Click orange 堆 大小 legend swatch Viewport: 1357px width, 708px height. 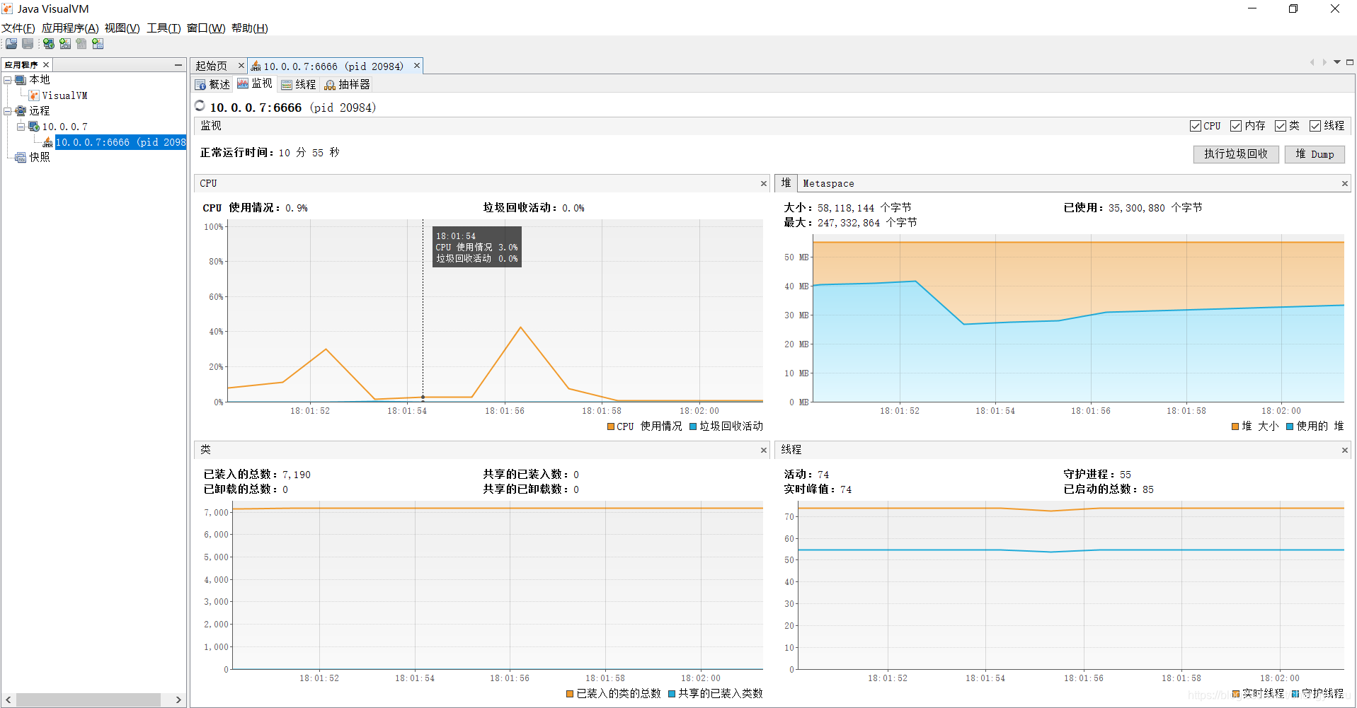click(x=1235, y=426)
